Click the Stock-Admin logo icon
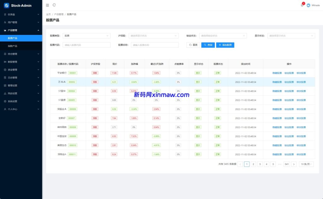This screenshot has height=199, width=323. pyautogui.click(x=6, y=5)
